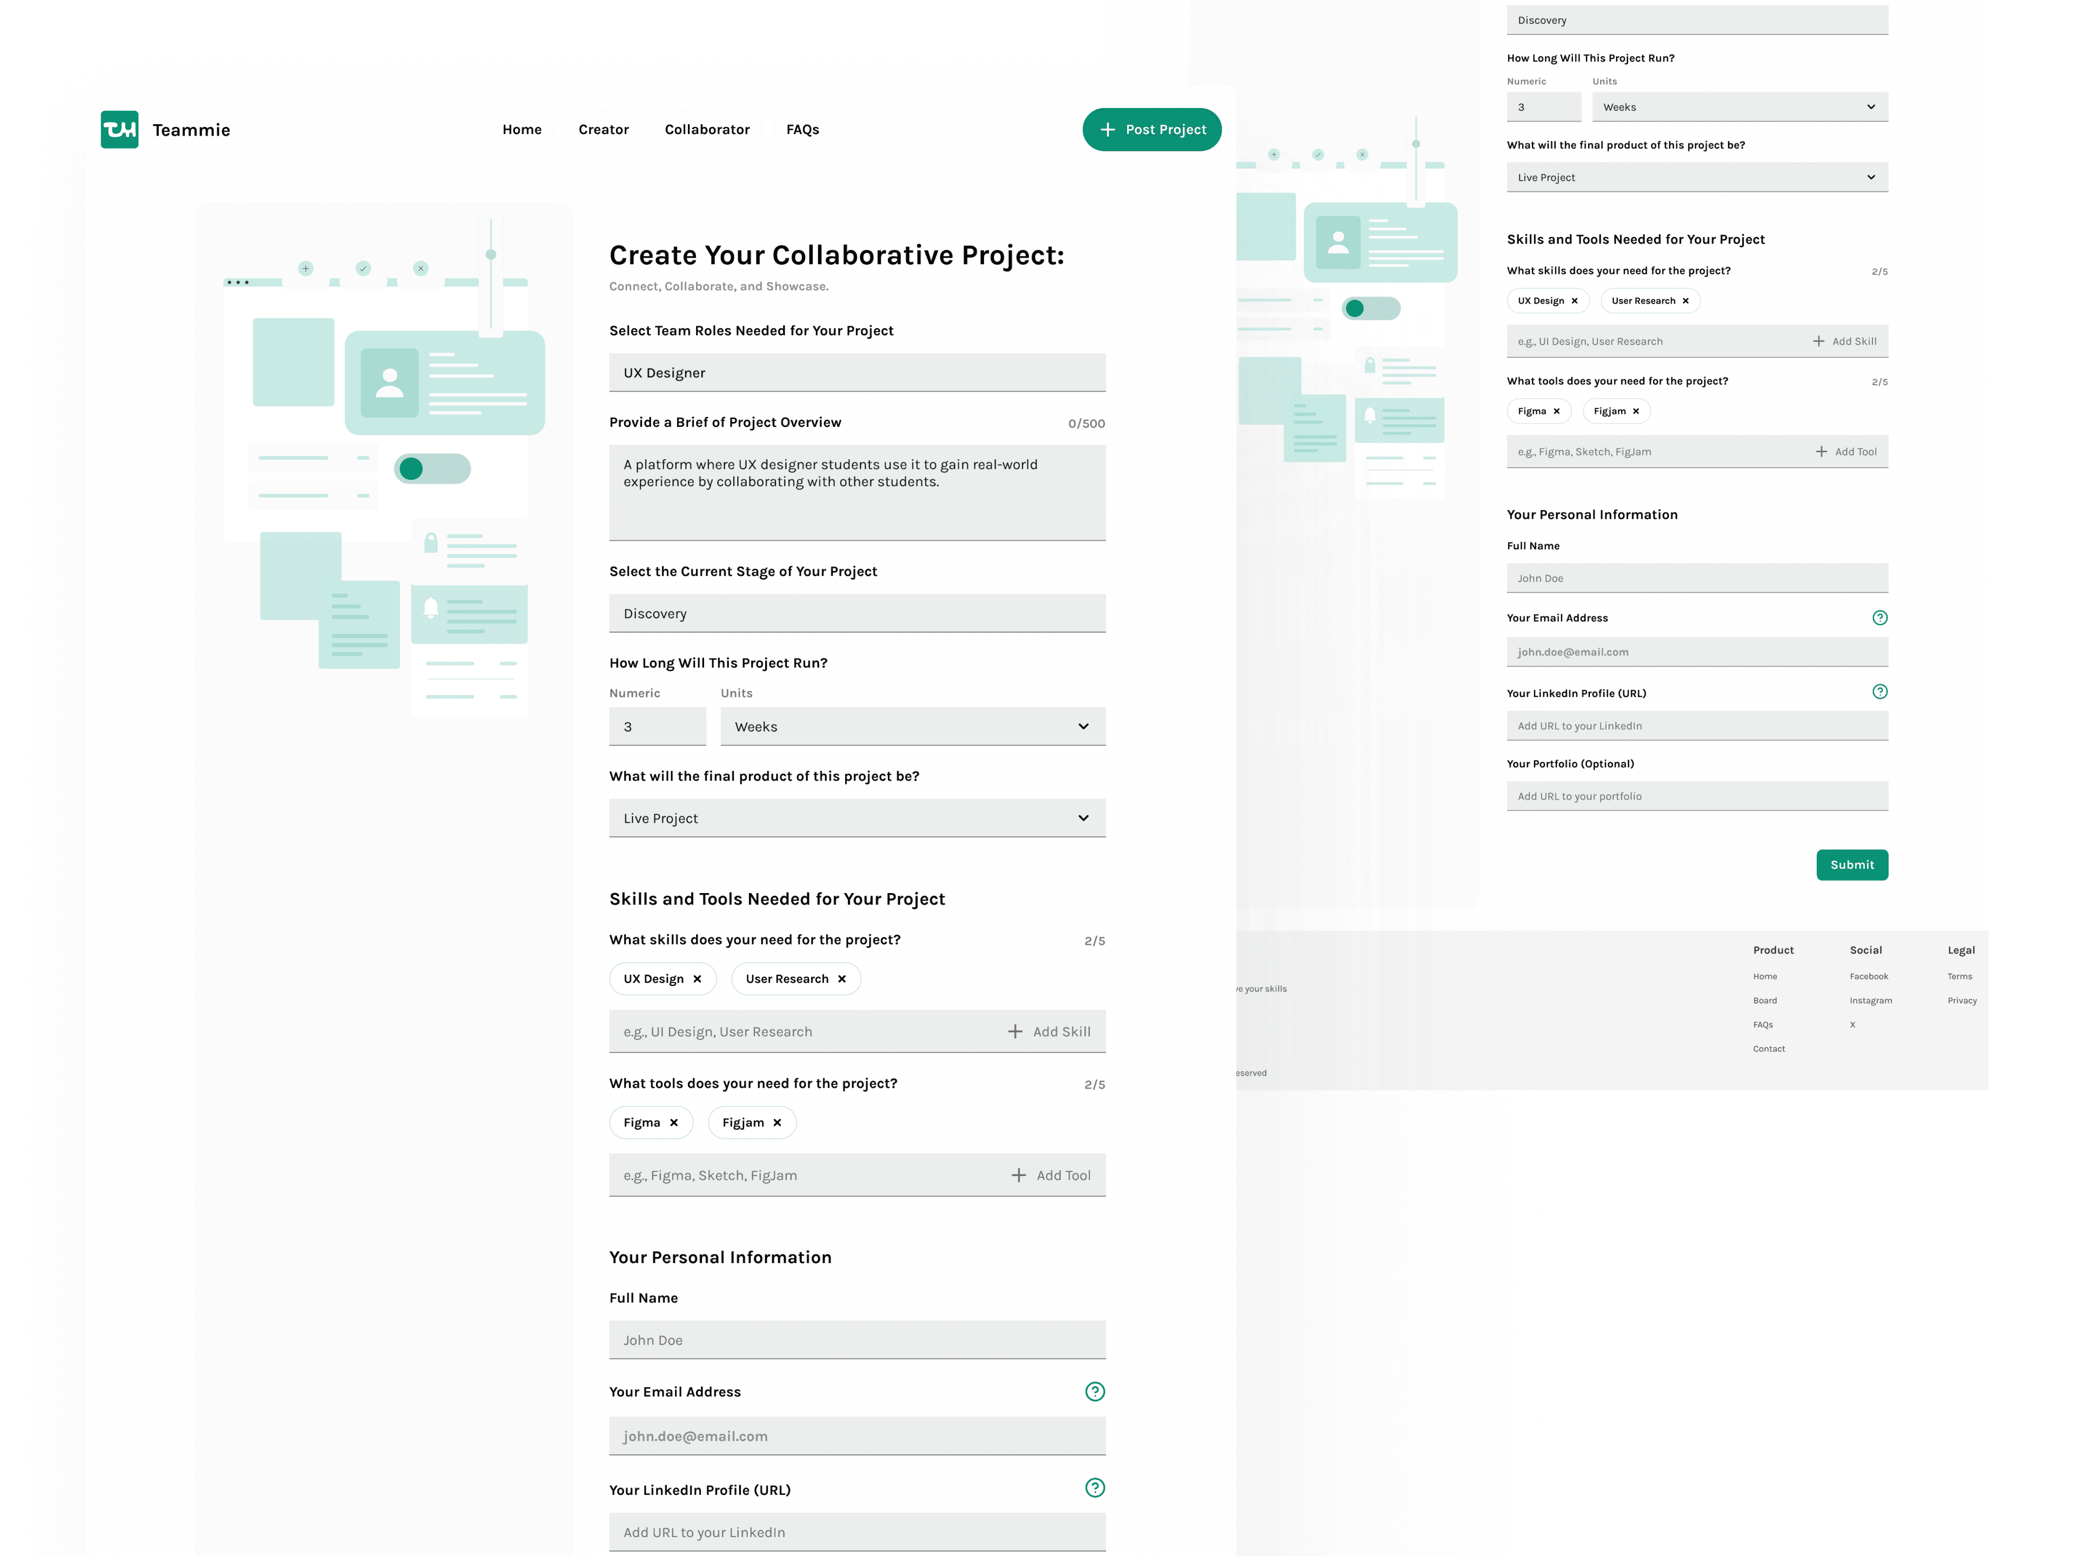Open the Creator nav item
Viewport: 2075px width, 1556px height.
(x=603, y=130)
